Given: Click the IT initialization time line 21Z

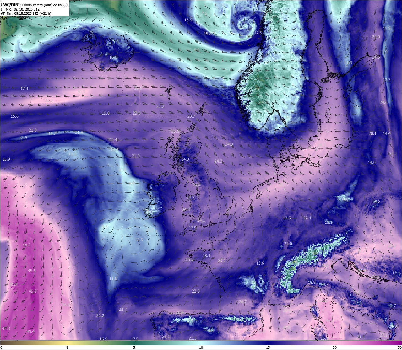Looking at the screenshot, I should (20, 9).
